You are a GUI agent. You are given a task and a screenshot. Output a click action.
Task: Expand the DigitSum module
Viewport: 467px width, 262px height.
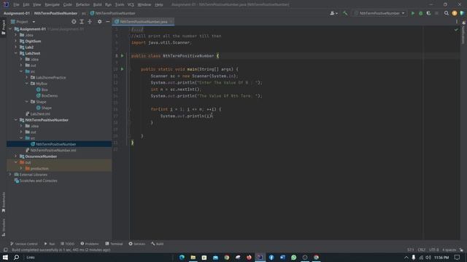[16, 41]
